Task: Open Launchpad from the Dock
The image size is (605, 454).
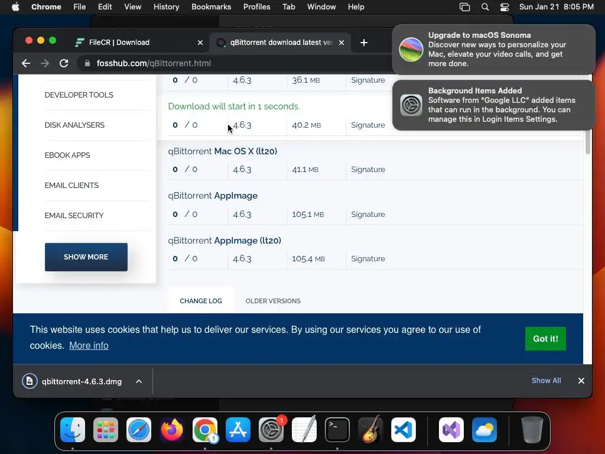Action: click(x=106, y=430)
